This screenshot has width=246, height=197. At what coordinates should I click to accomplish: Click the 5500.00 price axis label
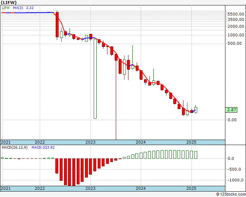tap(236, 14)
